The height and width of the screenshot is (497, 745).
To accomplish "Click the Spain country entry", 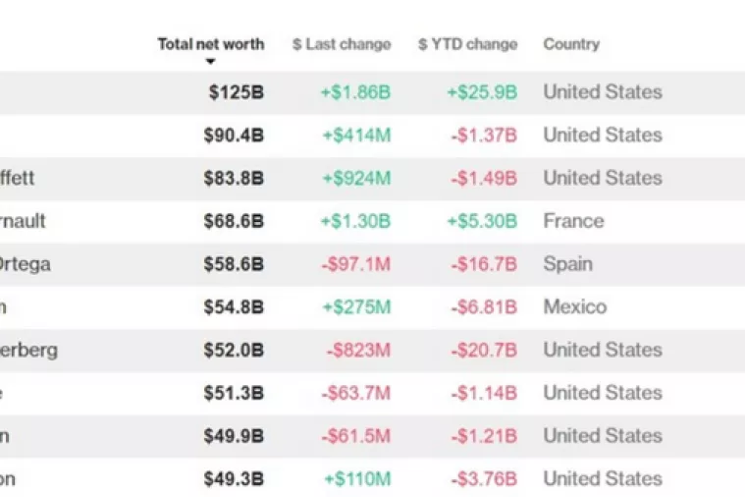I will 567,264.
